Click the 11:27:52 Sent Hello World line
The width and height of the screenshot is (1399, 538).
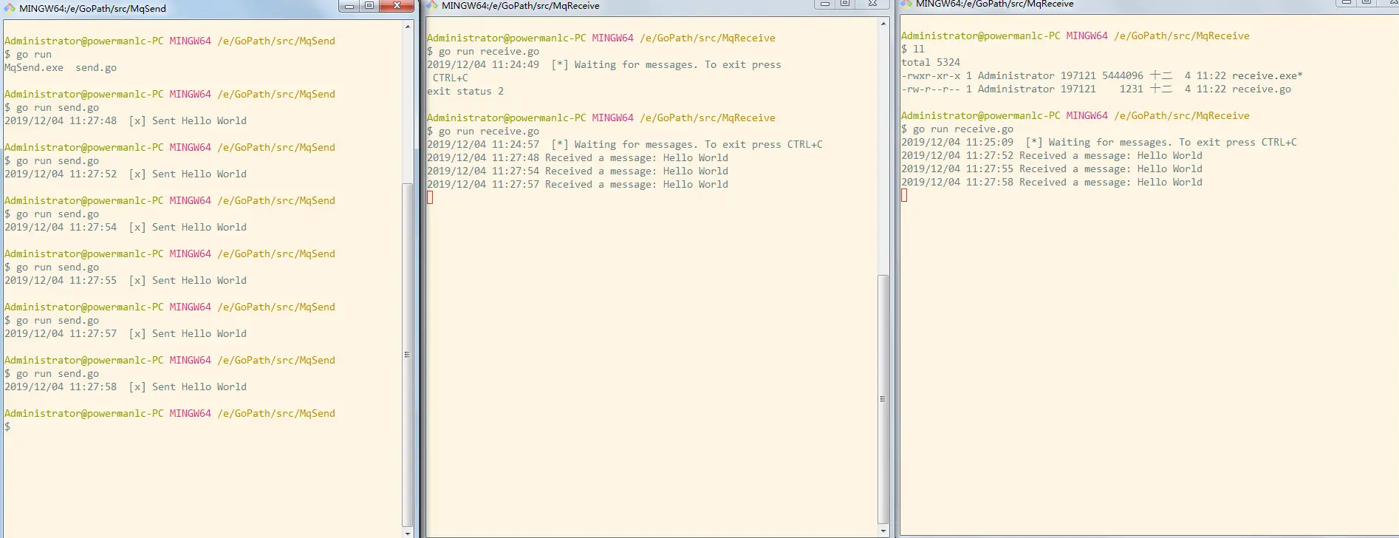coord(126,174)
